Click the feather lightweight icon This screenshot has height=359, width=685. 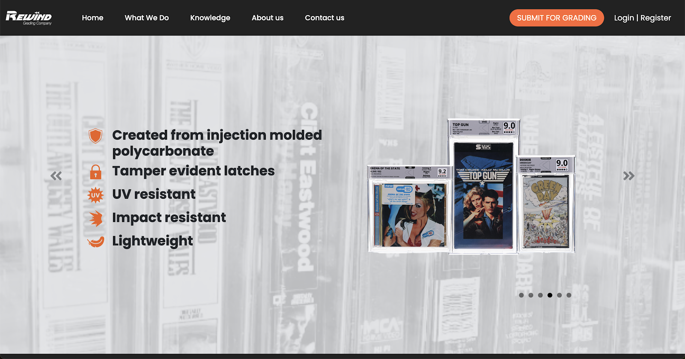(x=96, y=242)
